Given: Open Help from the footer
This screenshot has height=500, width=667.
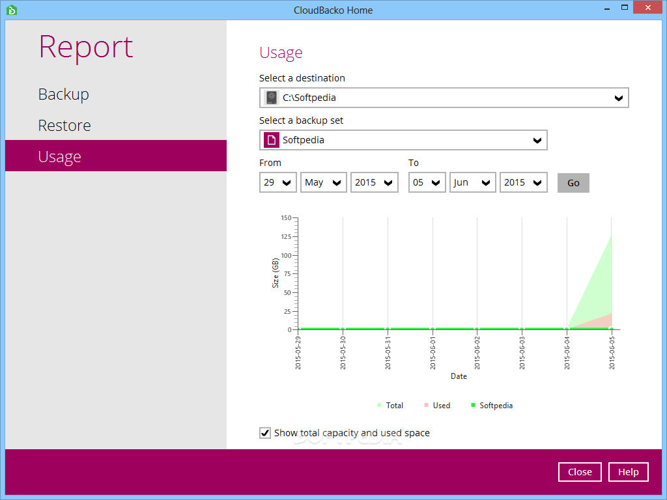Looking at the screenshot, I should click(629, 472).
